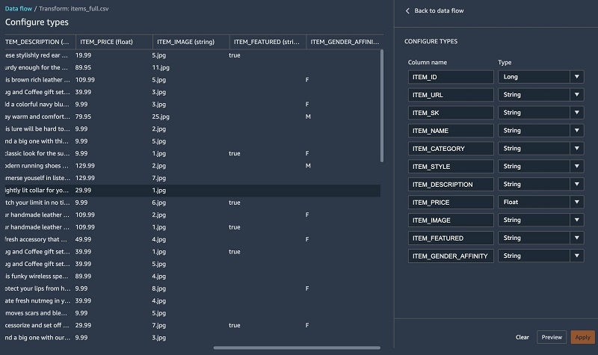Click the ITEM_ID column name field
Screen dimensions: 598x355
pos(451,77)
